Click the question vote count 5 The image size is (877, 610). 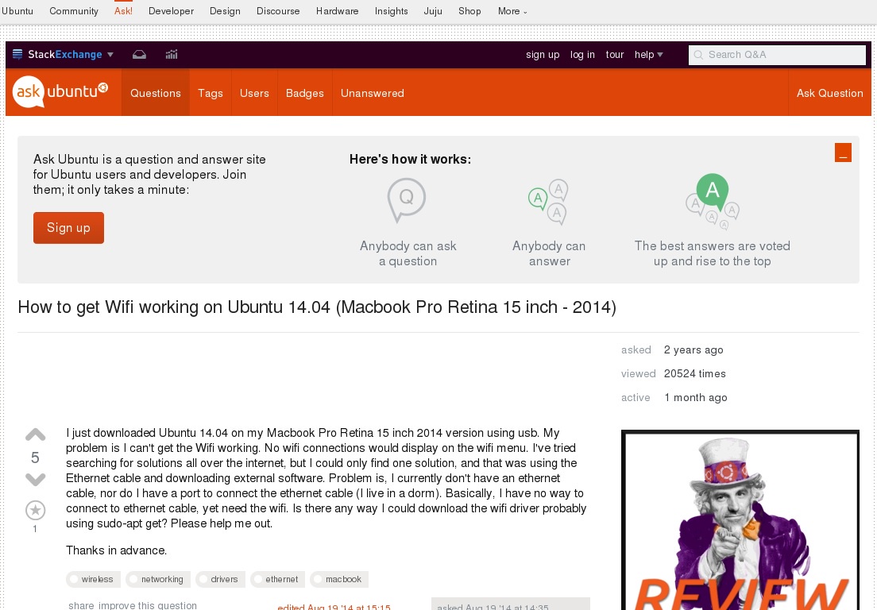tap(35, 458)
